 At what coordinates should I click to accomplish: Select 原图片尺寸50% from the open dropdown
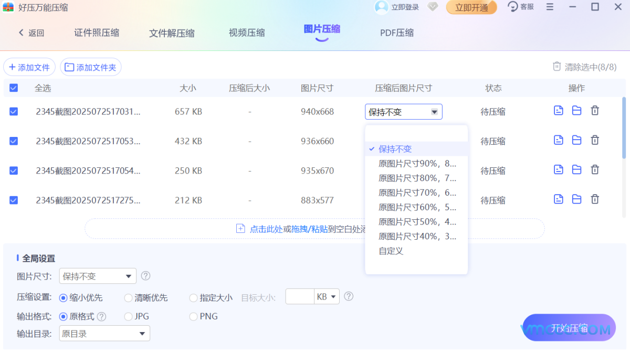[416, 221]
